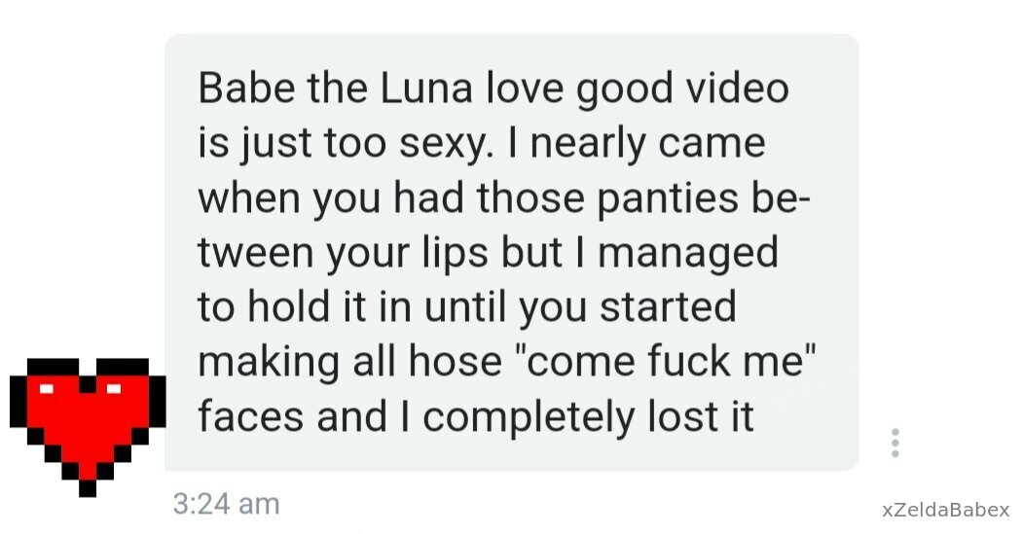Viewport: 1023px width, 534px height.
Task: Click the bottom dot of the options icon
Action: click(895, 454)
